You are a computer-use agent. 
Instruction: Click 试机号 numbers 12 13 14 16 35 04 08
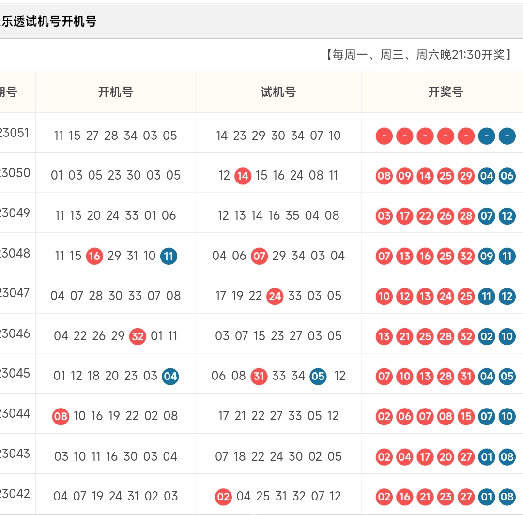(x=278, y=216)
